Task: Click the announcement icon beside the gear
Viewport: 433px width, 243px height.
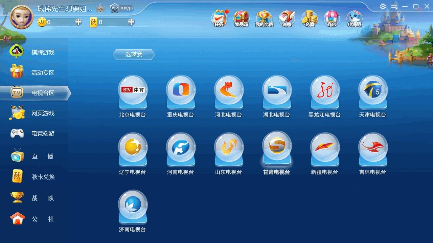Action: [393, 6]
